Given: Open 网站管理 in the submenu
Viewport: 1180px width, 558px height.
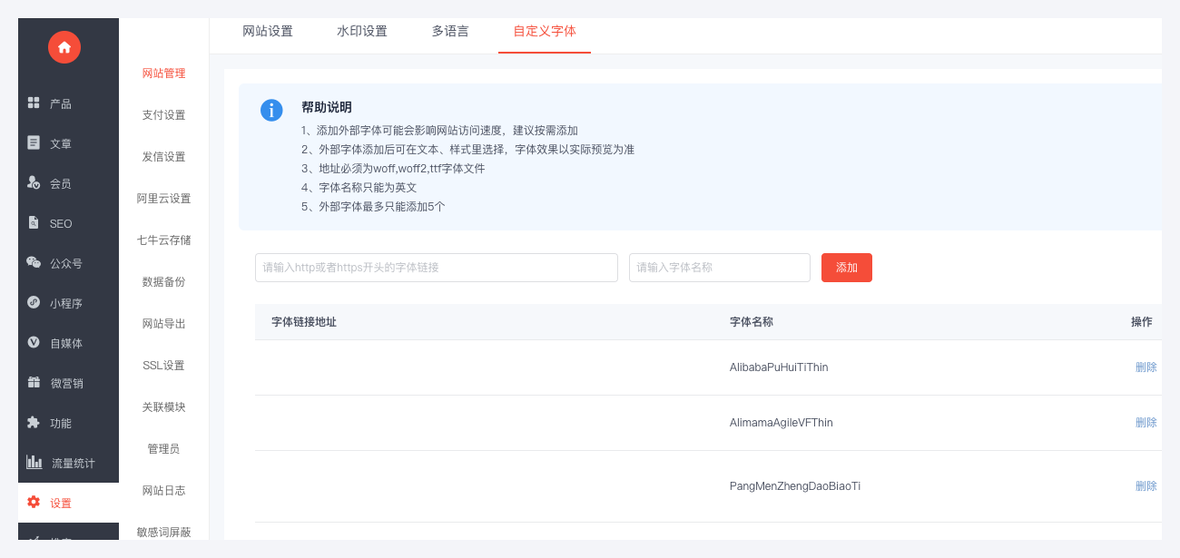Looking at the screenshot, I should [x=164, y=73].
